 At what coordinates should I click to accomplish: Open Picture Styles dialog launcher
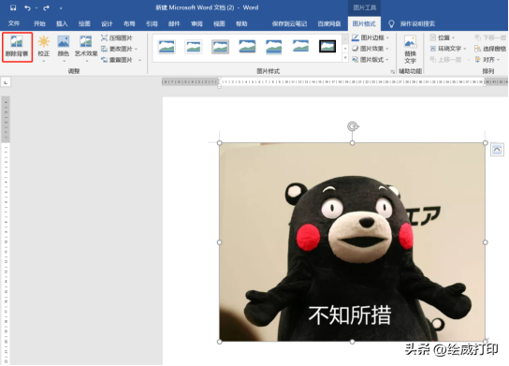[393, 71]
